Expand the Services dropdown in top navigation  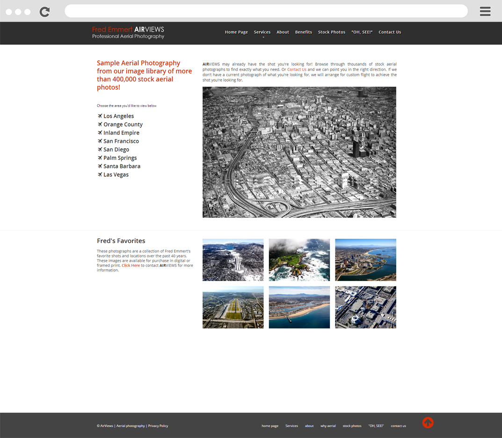[x=262, y=32]
